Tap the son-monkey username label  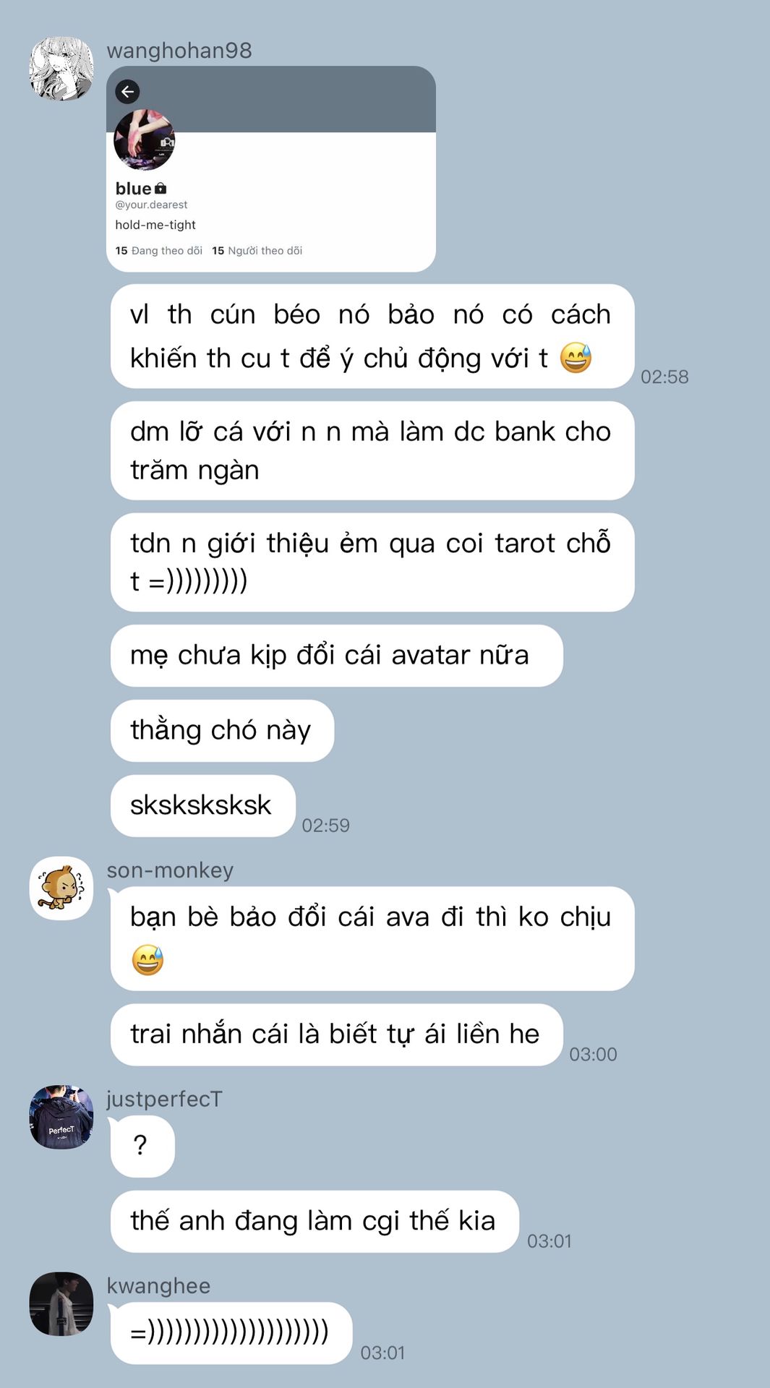point(170,870)
